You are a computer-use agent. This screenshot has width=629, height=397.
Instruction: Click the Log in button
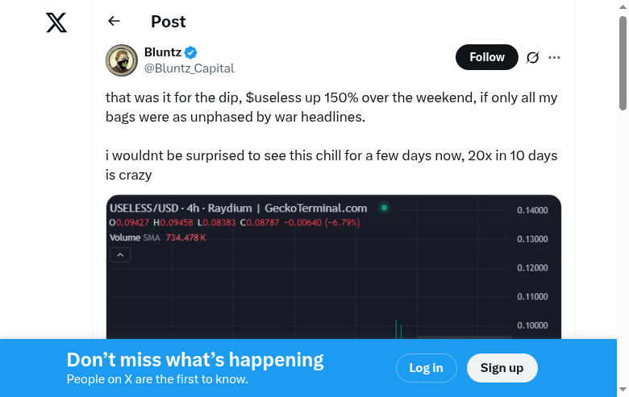(x=426, y=368)
